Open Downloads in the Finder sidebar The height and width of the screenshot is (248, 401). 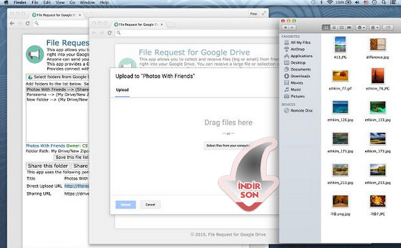point(297,76)
